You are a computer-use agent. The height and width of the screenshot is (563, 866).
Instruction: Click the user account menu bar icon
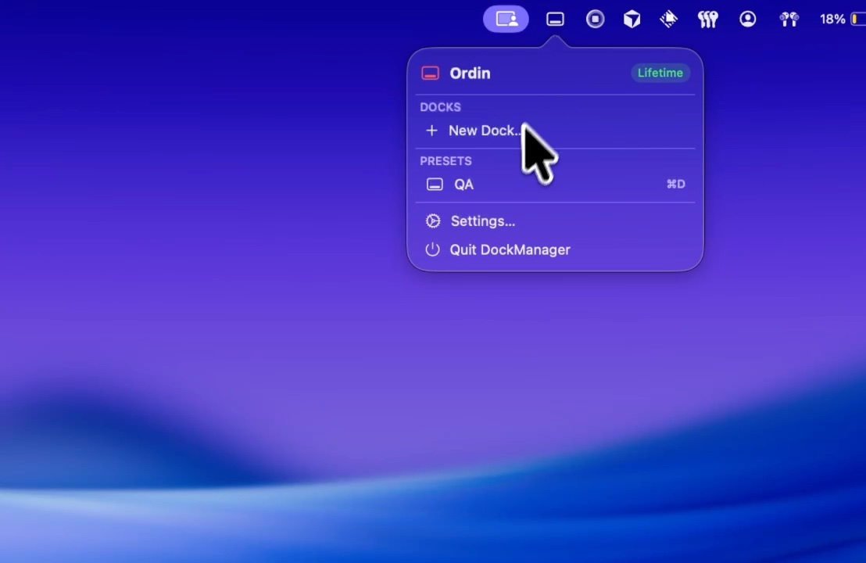click(x=747, y=20)
